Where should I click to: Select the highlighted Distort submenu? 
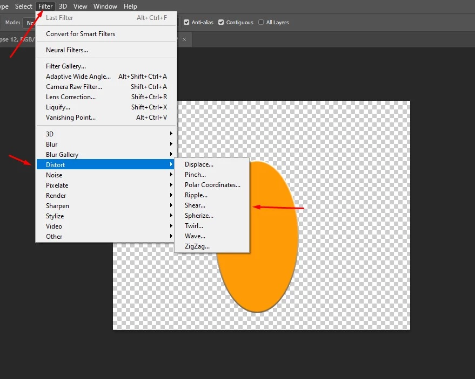tap(105, 164)
